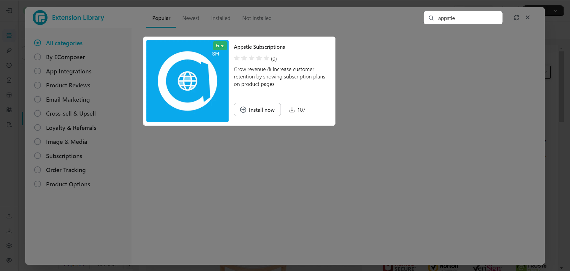Viewport: 570px width, 271px height.
Task: Select the Product Reviews category
Action: [x=62, y=85]
